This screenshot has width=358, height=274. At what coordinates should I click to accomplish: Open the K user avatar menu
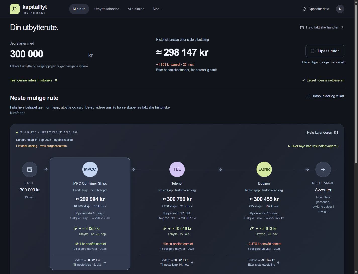(340, 9)
